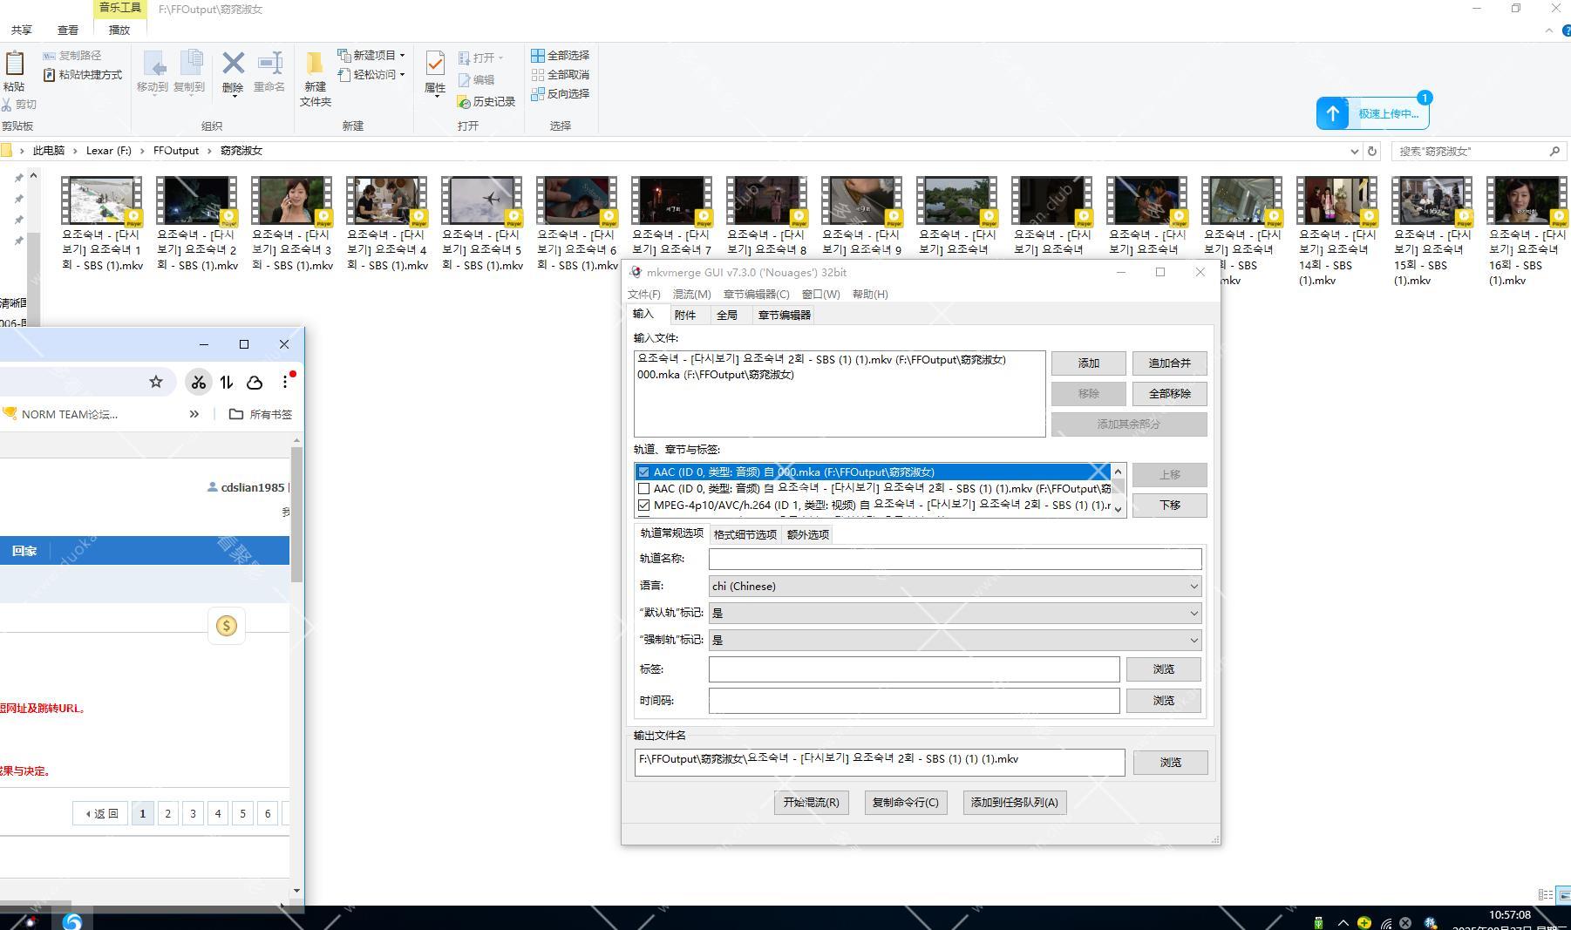Uncheck the MPEG-4p10/AVC/h.264 video track

pyautogui.click(x=643, y=506)
